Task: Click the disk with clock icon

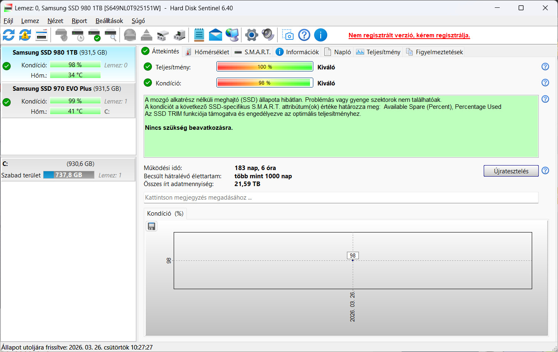Action: (78, 35)
